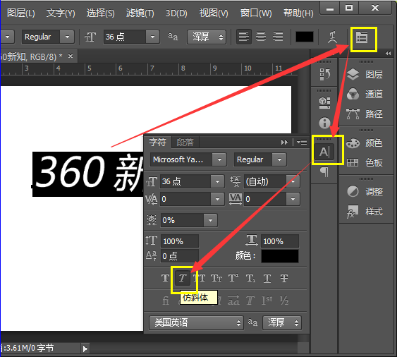Screen dimensions: 397x357
Task: Click the horizontal scale 100% field
Action: [x=280, y=241]
